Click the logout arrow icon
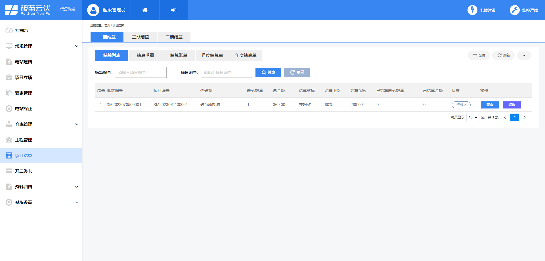The image size is (545, 261). click(x=173, y=10)
